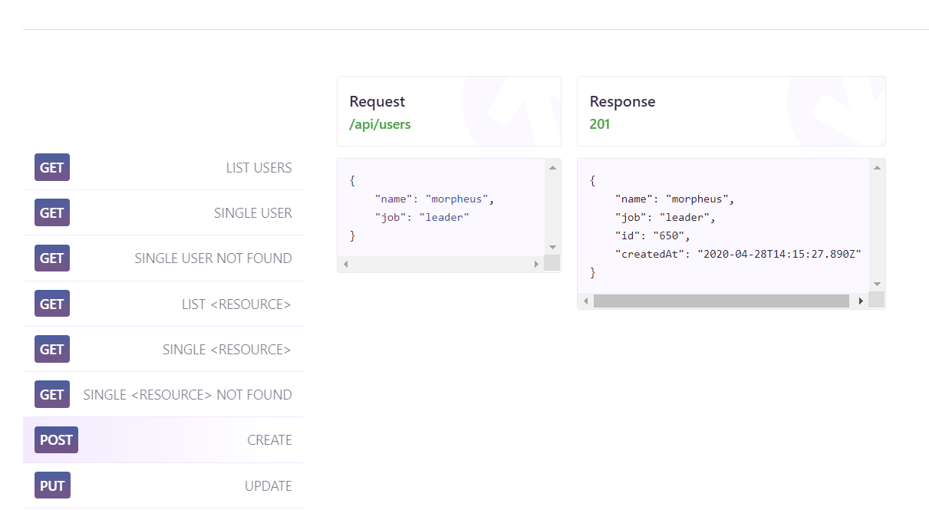Click the PUT badge beside UPDATE

[51, 485]
